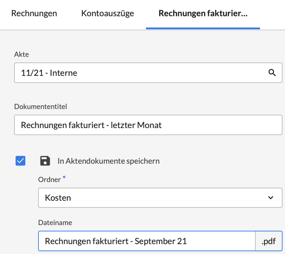The height and width of the screenshot is (254, 285).
Task: Click the Akte field label
Action: (x=22, y=54)
